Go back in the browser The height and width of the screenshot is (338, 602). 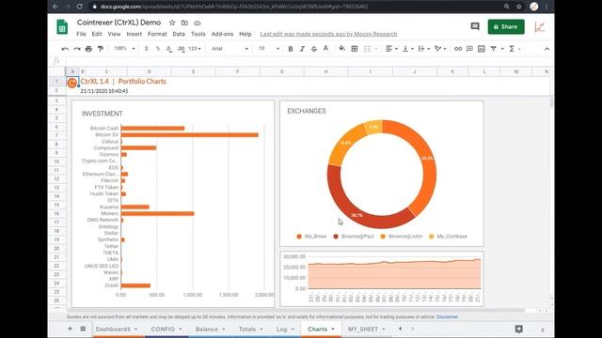point(55,7)
